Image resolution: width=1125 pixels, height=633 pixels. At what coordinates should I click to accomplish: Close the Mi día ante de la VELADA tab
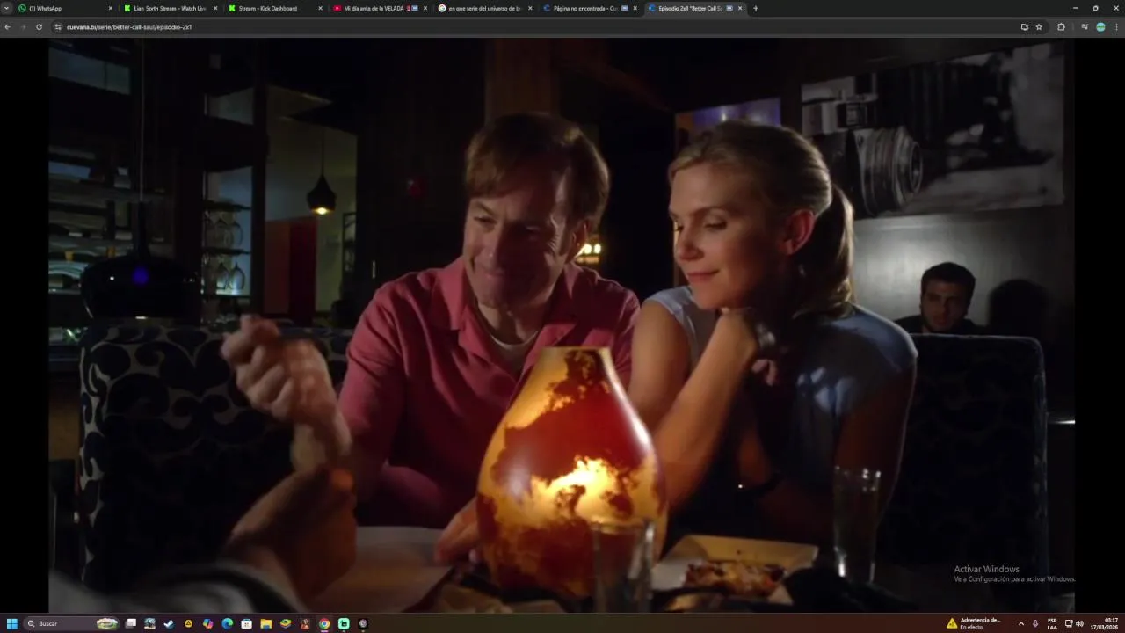[x=425, y=8]
